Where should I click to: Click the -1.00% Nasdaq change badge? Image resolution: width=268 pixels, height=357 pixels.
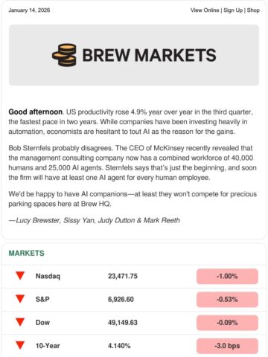click(x=227, y=276)
